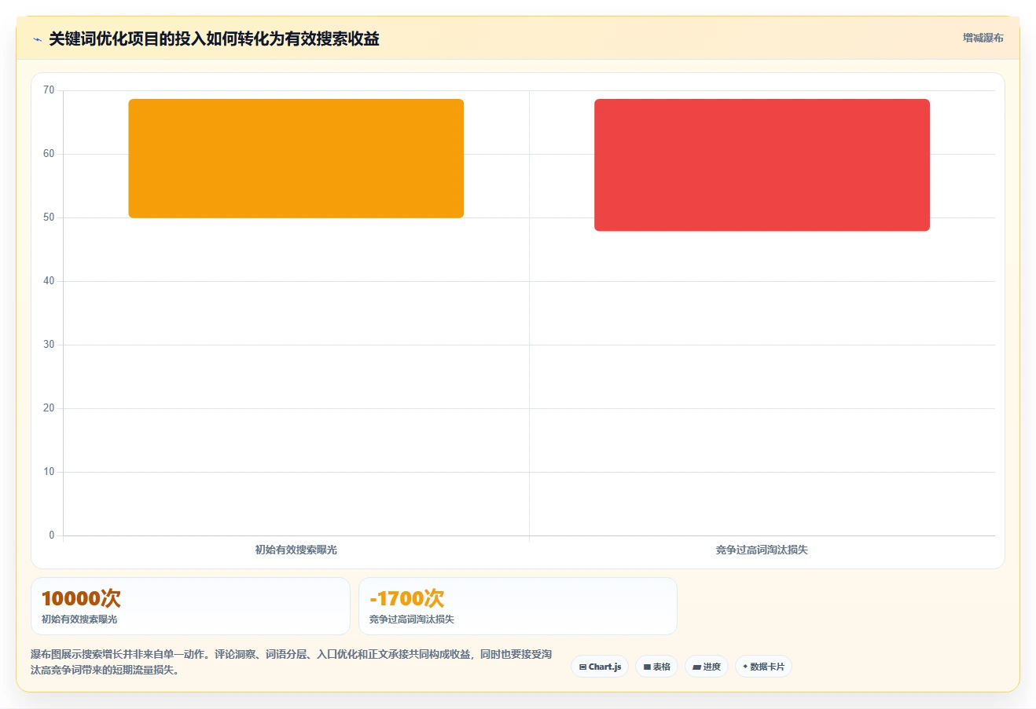Click the 竞争过高词淘汰损失 caption under -1700次
1036x709 pixels.
pos(412,619)
